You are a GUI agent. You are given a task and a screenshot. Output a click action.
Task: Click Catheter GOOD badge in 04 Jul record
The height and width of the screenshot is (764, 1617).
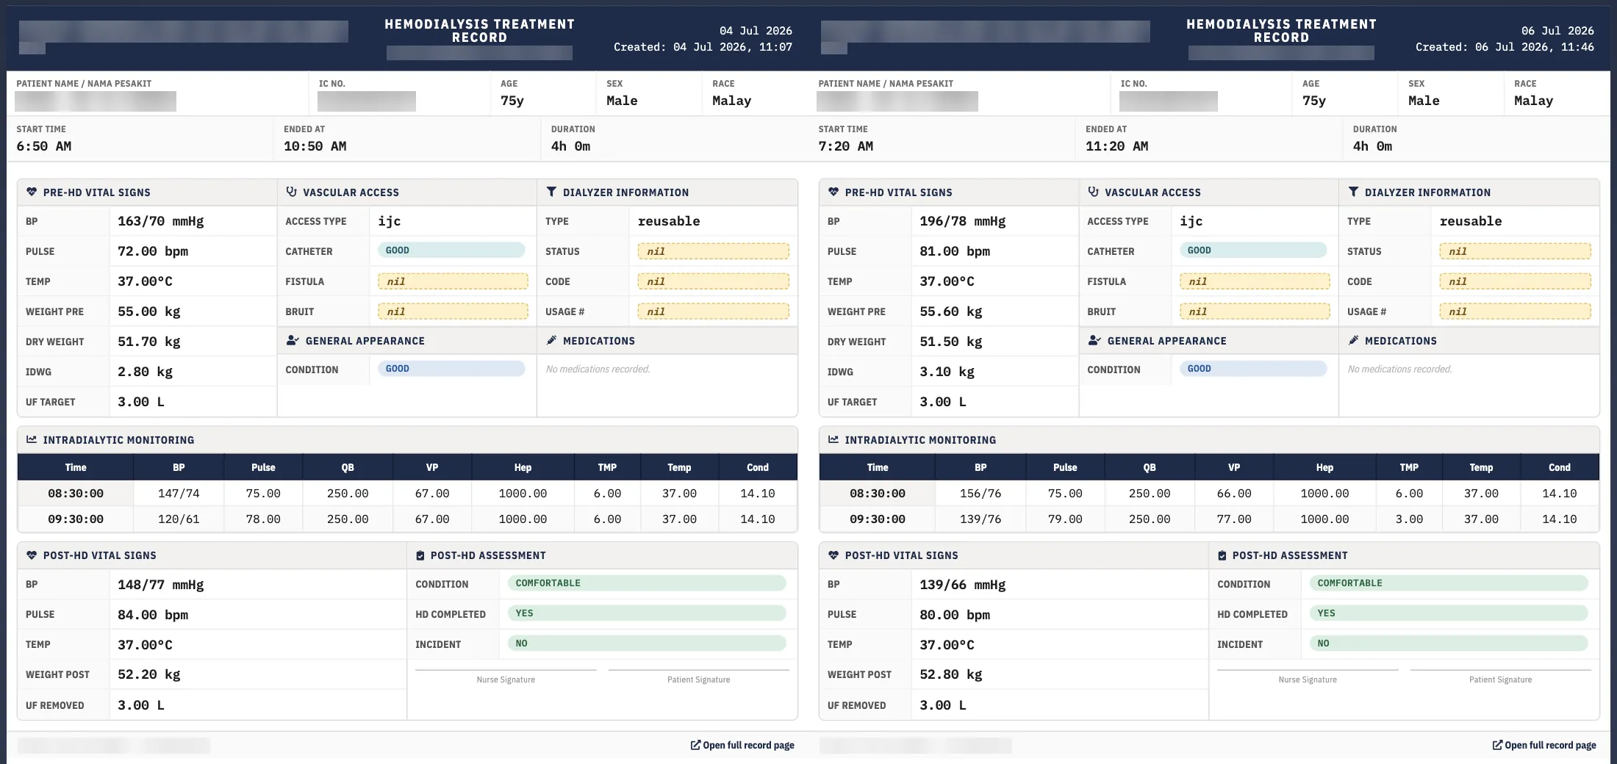point(451,251)
